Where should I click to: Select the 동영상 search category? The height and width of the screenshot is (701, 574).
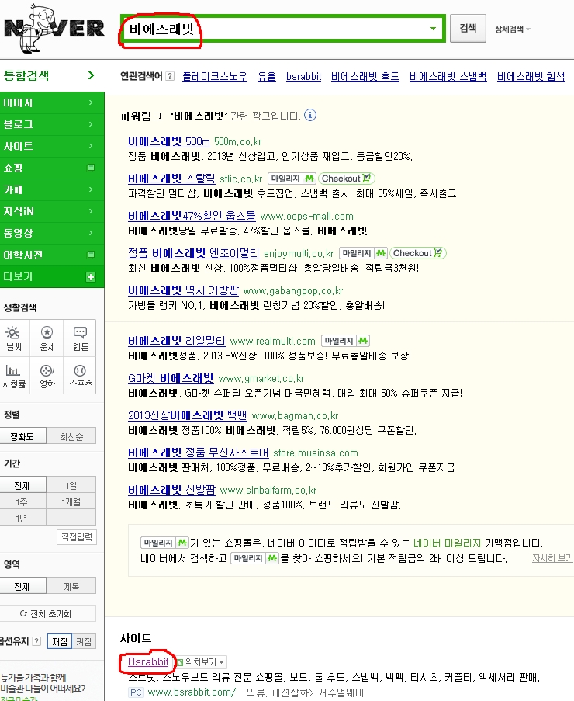(52, 233)
